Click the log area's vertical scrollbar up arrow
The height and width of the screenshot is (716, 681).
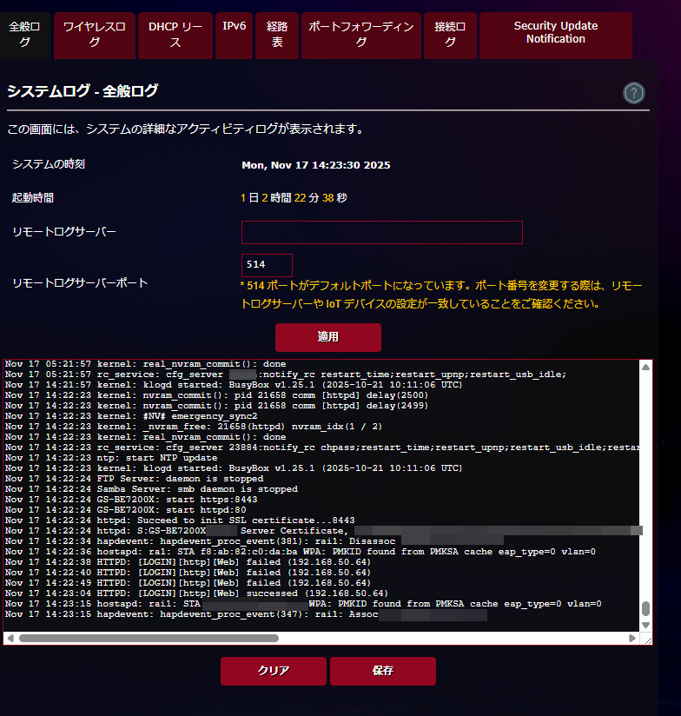[x=645, y=367]
